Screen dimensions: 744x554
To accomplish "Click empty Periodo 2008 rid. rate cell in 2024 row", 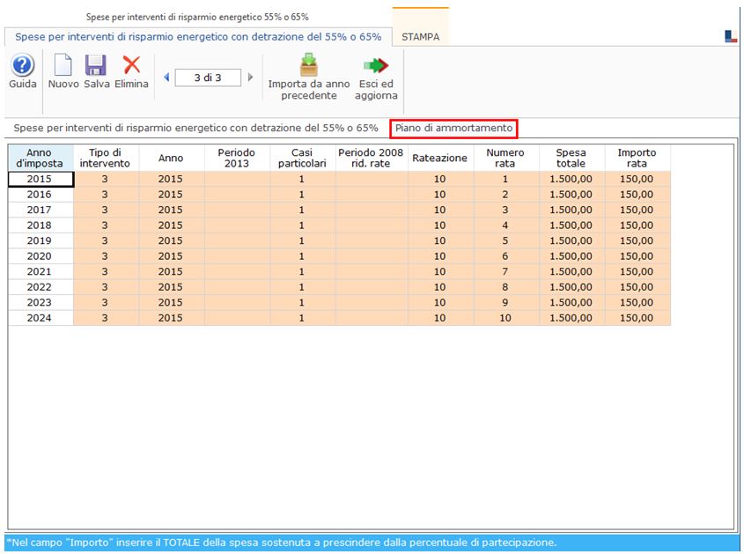I will click(x=371, y=318).
